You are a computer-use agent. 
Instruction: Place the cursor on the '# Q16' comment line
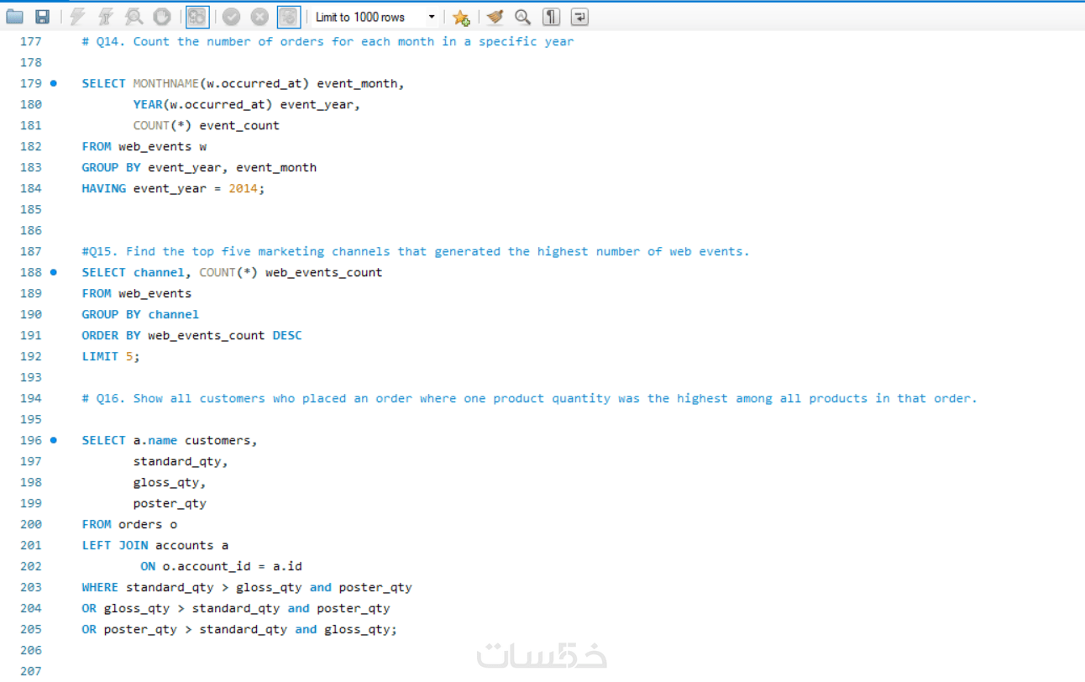pos(530,398)
